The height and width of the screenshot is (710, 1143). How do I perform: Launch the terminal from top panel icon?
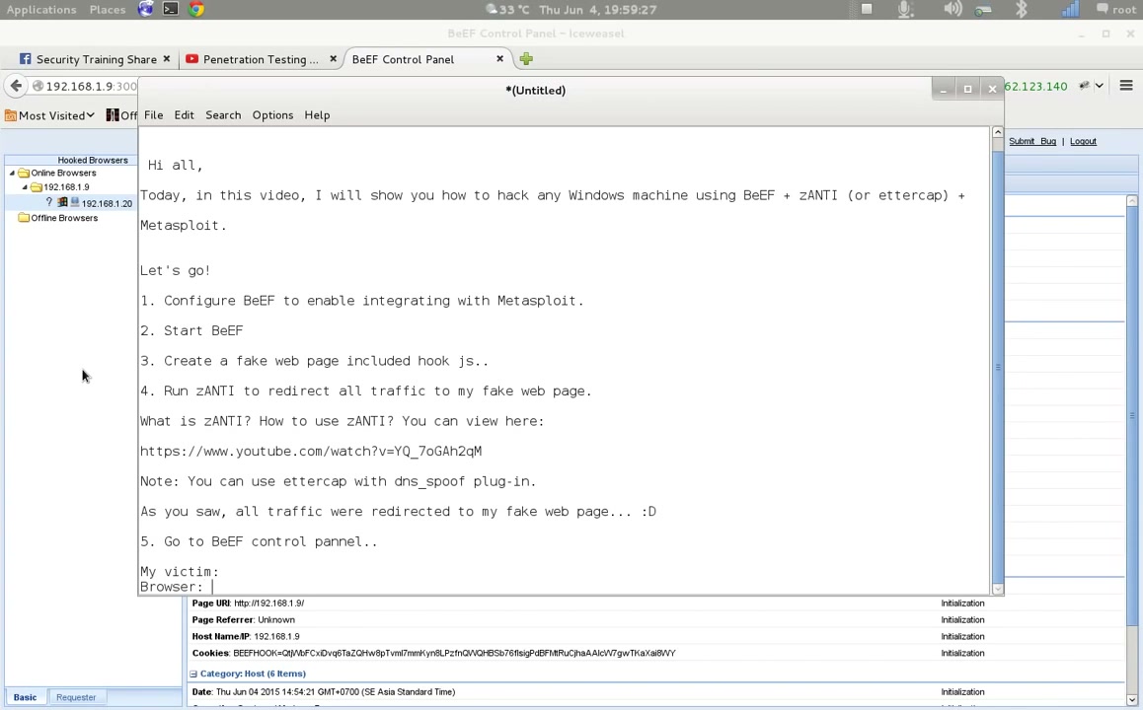click(171, 9)
